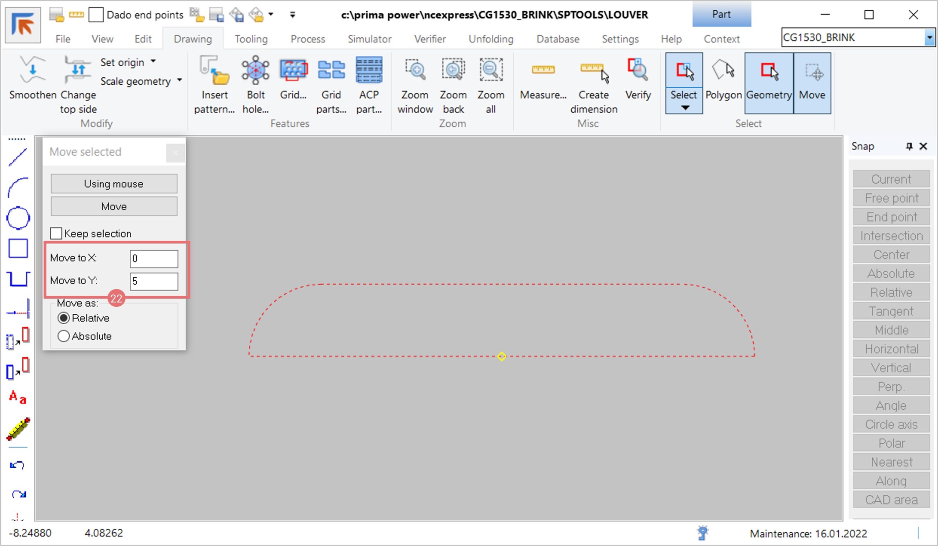Select the circle drawing tool

point(18,218)
